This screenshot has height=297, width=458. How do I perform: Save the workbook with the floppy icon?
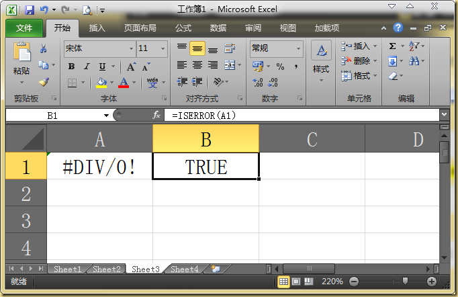coord(30,10)
